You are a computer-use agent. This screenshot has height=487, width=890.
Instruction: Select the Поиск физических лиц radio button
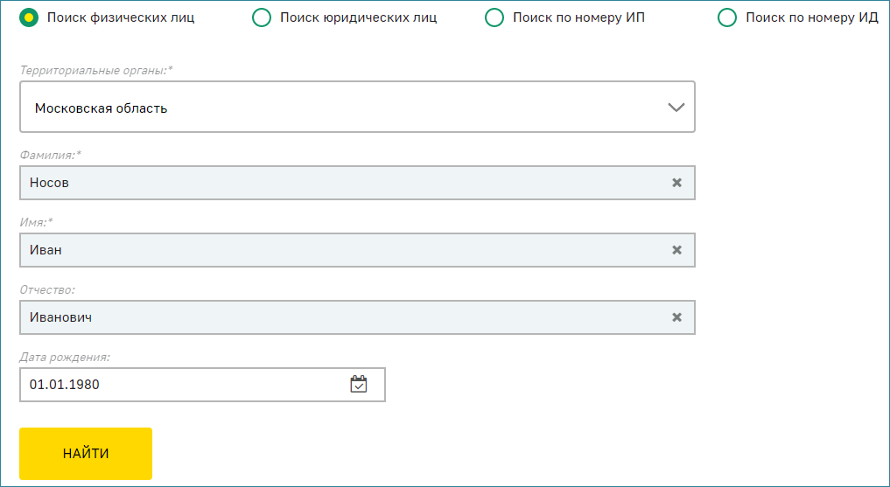pyautogui.click(x=29, y=17)
